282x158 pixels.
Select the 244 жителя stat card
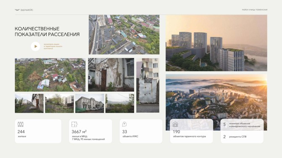[x=38, y=131]
